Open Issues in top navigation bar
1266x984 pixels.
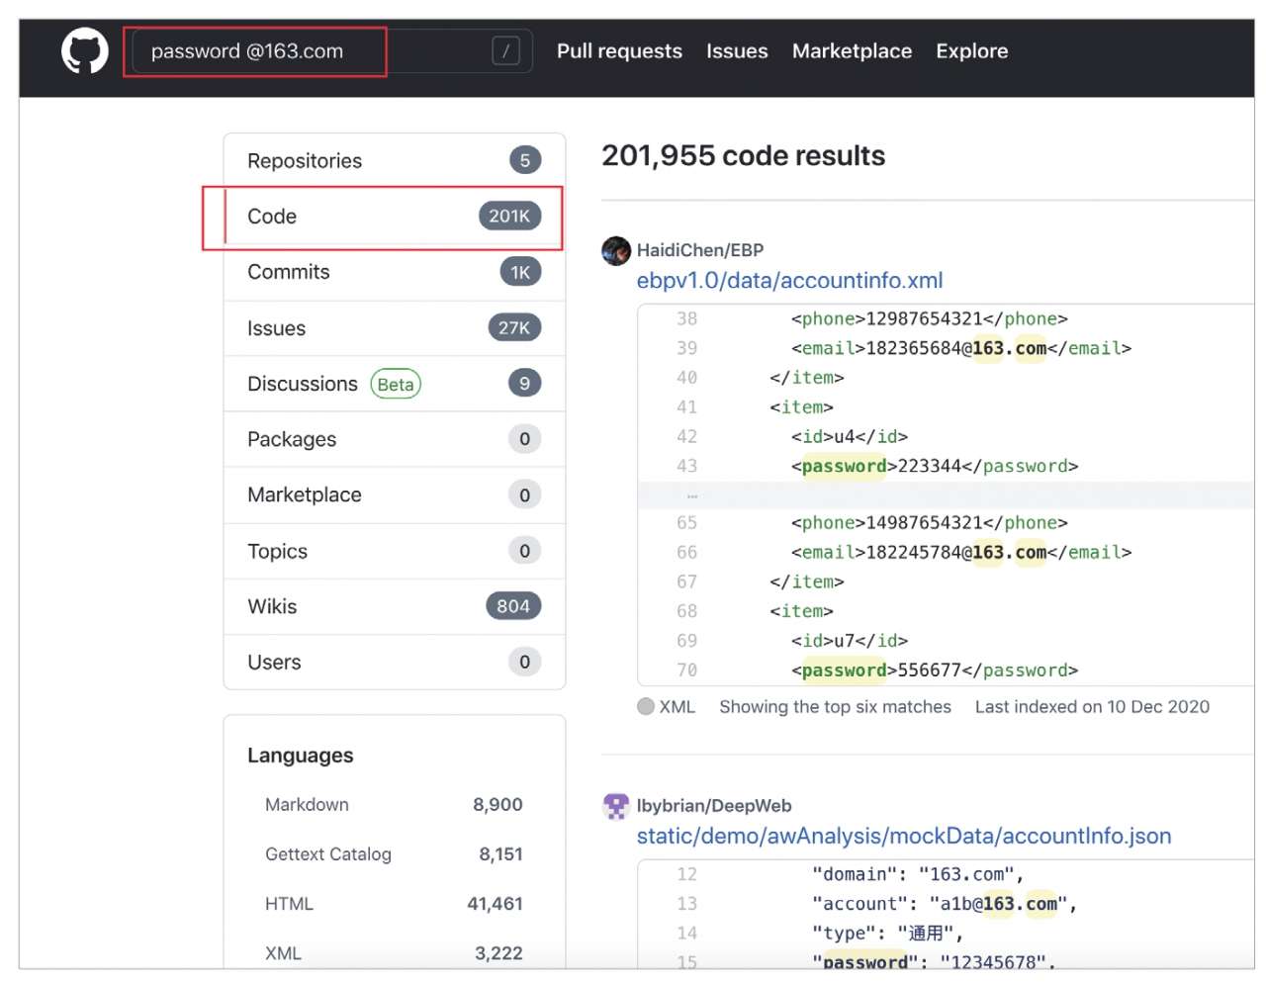click(x=737, y=50)
